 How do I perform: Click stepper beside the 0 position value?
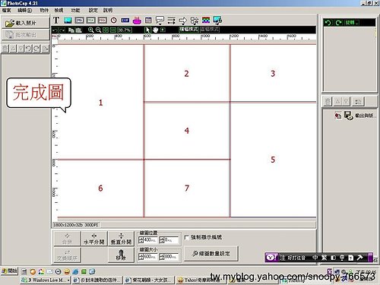tap(162, 240)
